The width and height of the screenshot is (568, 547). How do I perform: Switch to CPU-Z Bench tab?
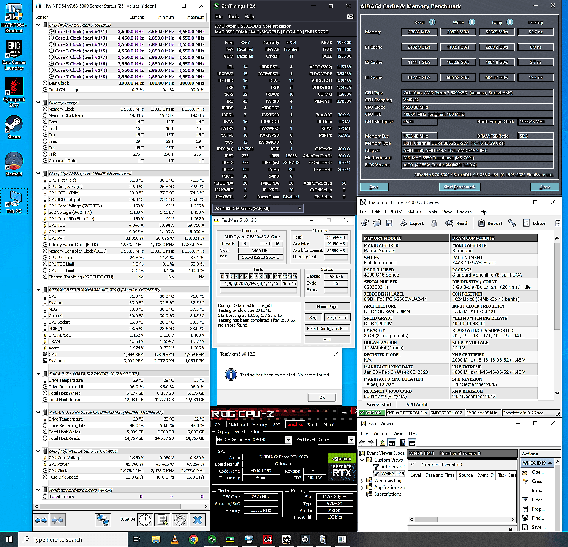pos(313,425)
